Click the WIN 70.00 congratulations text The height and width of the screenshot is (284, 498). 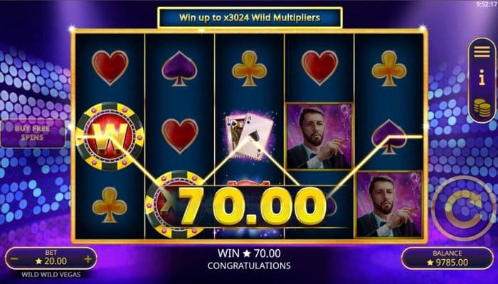coord(249,259)
